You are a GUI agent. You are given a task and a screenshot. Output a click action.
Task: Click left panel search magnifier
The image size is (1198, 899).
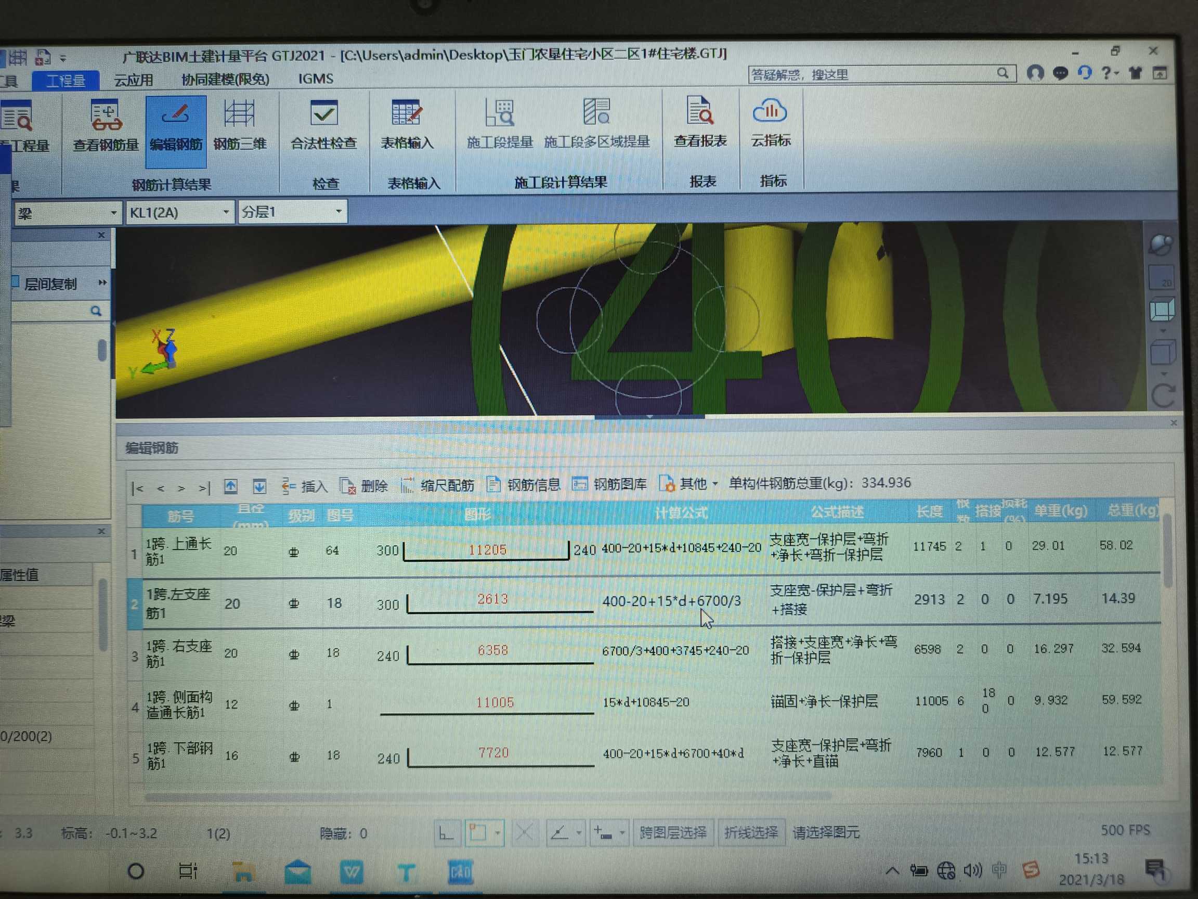click(x=96, y=311)
